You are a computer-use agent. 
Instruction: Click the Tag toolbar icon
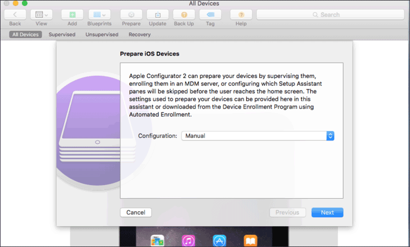tap(210, 15)
